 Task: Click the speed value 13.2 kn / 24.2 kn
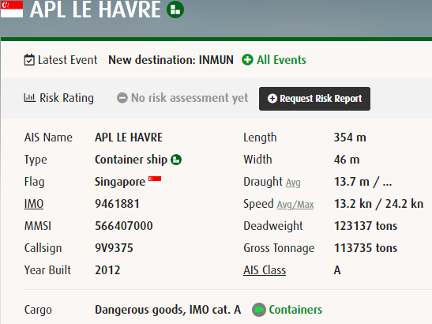(x=378, y=204)
